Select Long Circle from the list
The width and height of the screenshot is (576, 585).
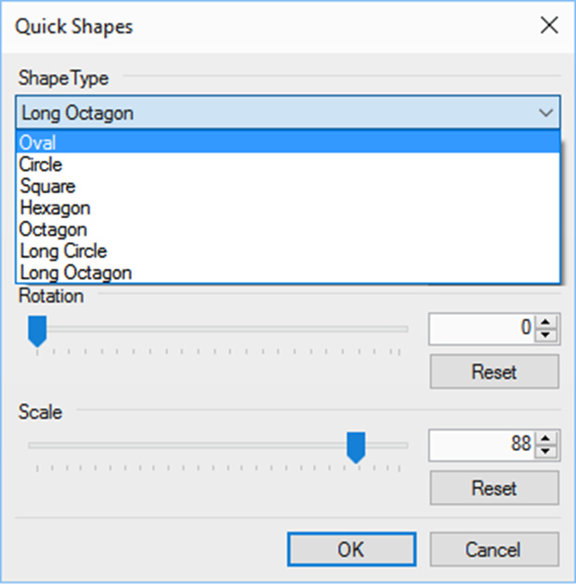coord(63,250)
